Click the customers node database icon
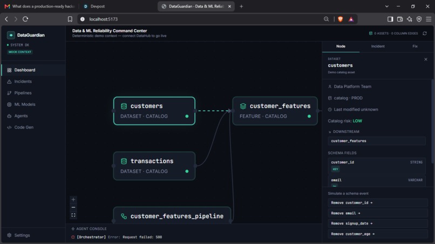 (124, 106)
